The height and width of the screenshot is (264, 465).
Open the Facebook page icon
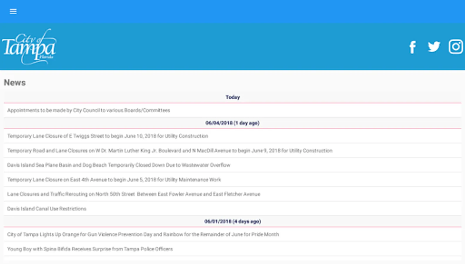(412, 47)
